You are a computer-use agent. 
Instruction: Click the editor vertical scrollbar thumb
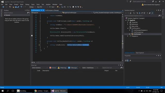pos(123,42)
